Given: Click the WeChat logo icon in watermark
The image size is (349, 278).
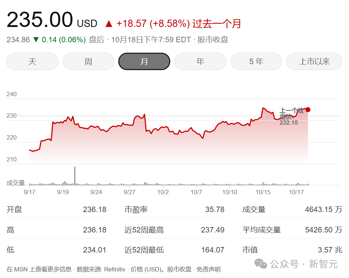Looking at the screenshot, I should coord(260,264).
